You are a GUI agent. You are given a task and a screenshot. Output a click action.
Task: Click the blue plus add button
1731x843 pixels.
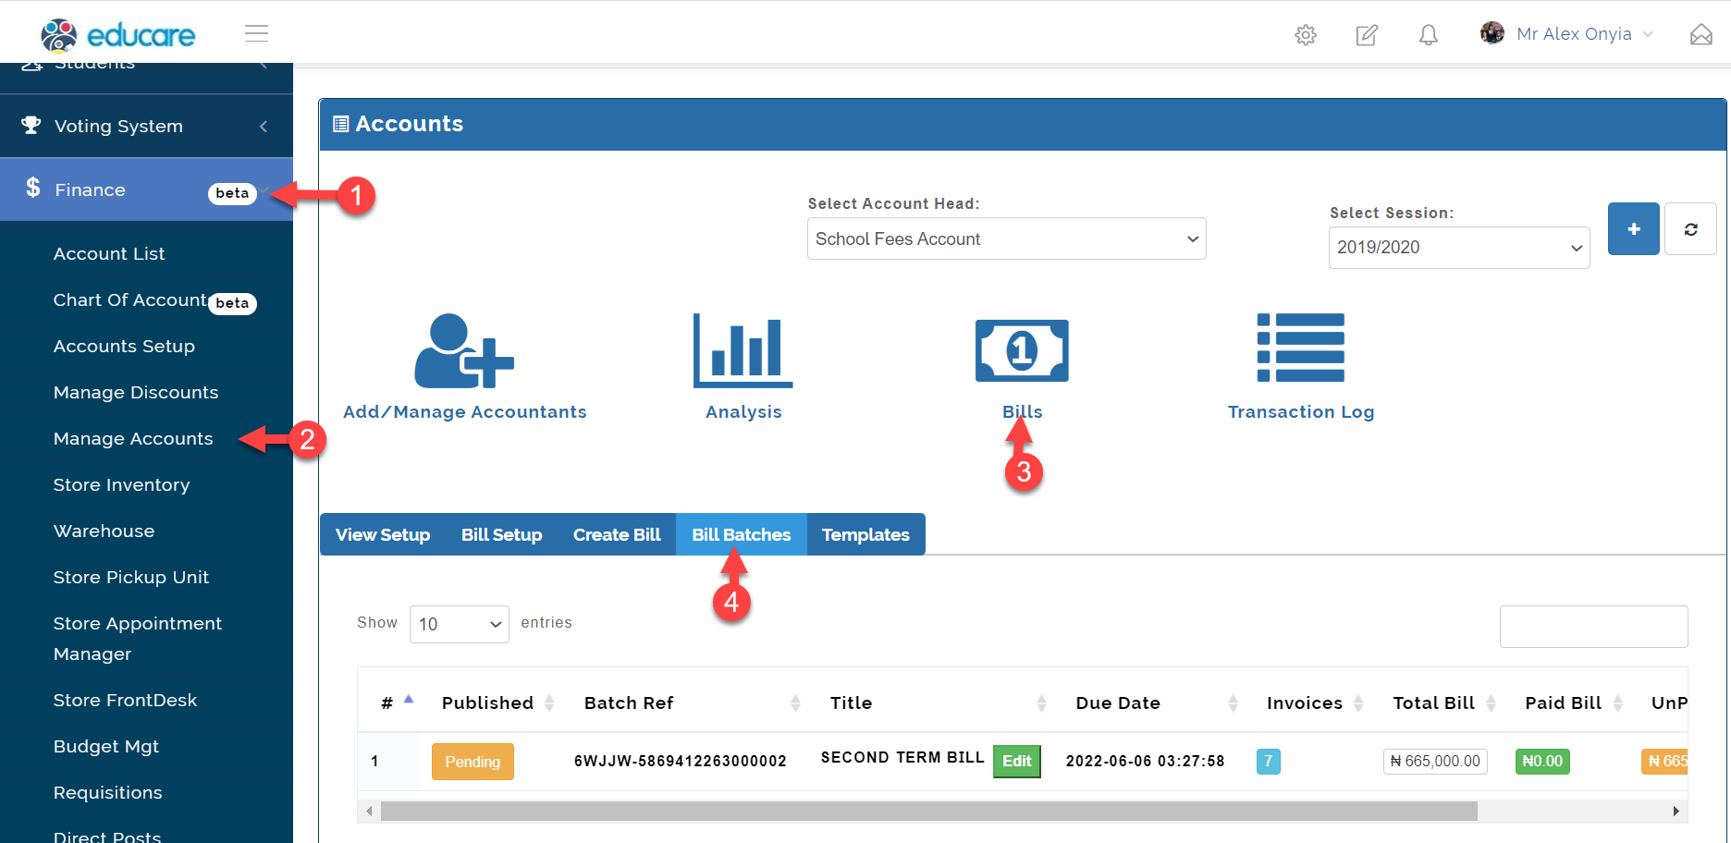pyautogui.click(x=1634, y=229)
